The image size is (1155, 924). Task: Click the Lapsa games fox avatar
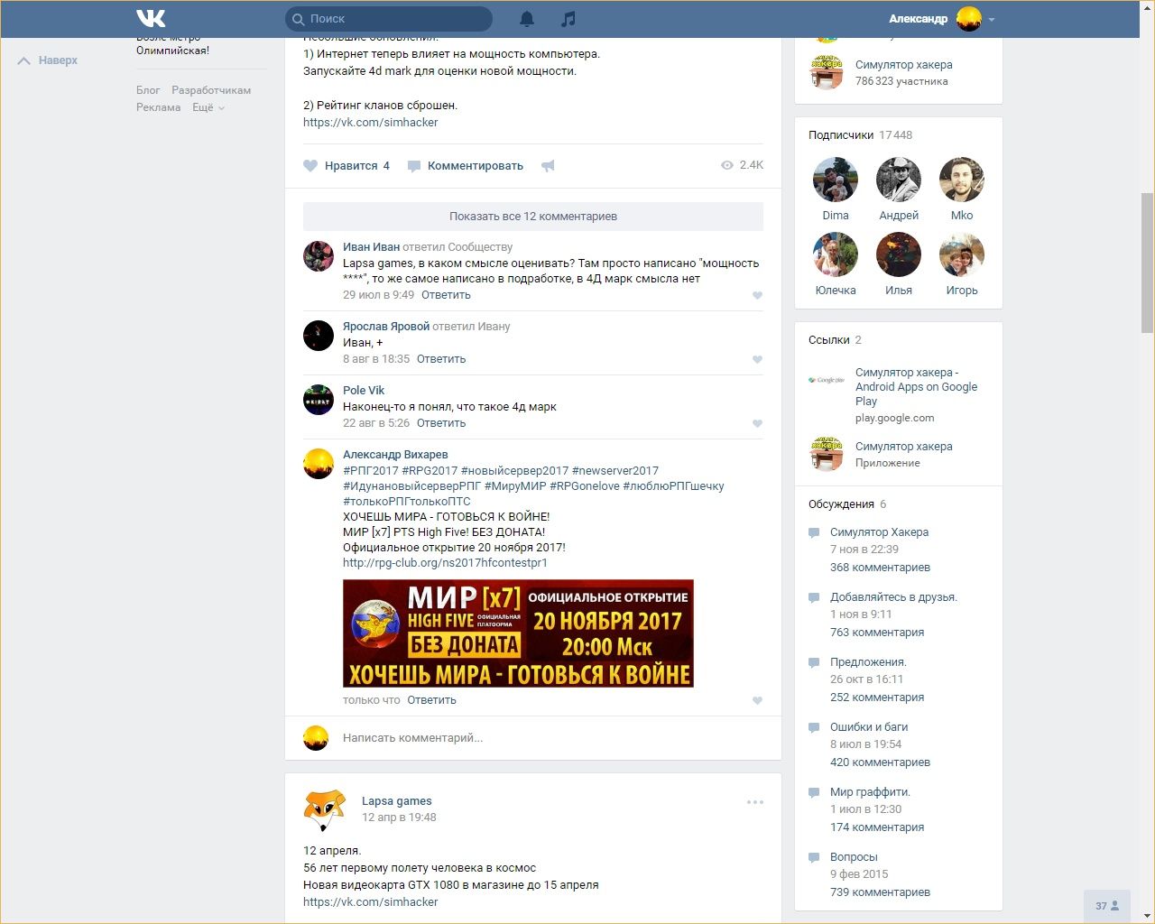click(324, 809)
